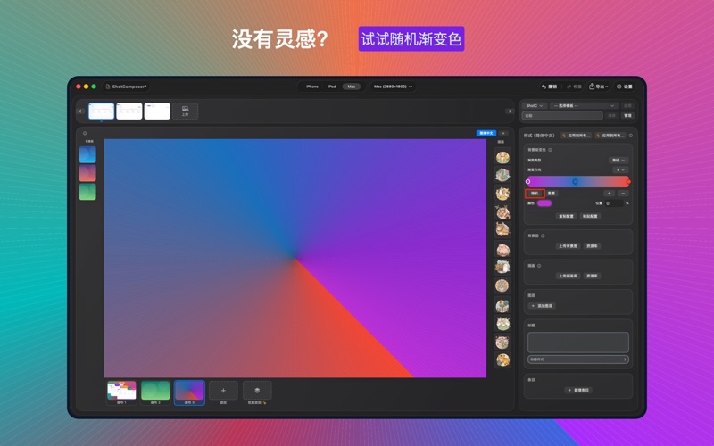Switch to the iPhone device tab

311,87
